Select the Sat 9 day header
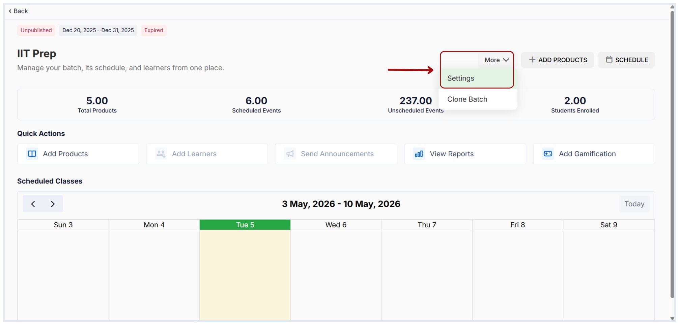678x324 pixels. pos(609,225)
